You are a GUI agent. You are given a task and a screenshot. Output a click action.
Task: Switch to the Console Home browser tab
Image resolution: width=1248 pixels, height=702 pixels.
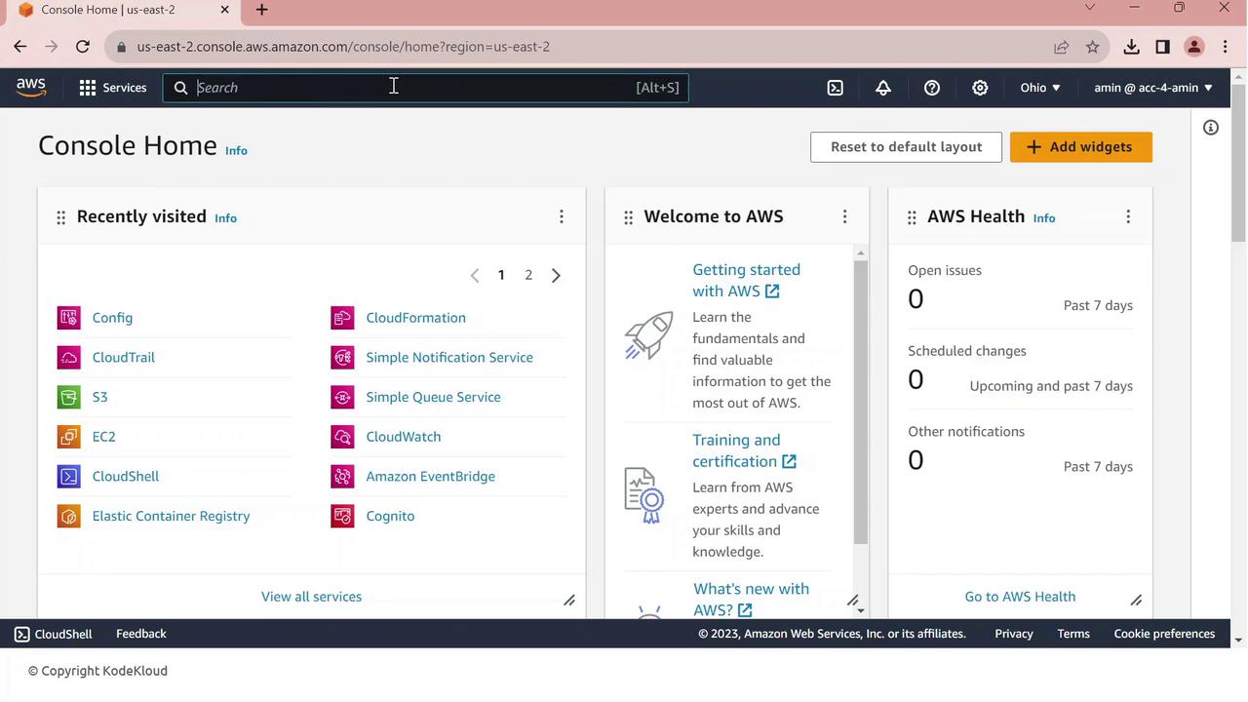[x=124, y=10]
